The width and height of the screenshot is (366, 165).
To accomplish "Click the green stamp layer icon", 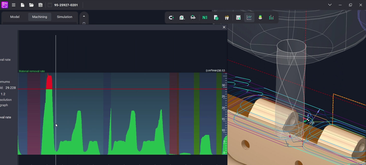I will 260,17.
